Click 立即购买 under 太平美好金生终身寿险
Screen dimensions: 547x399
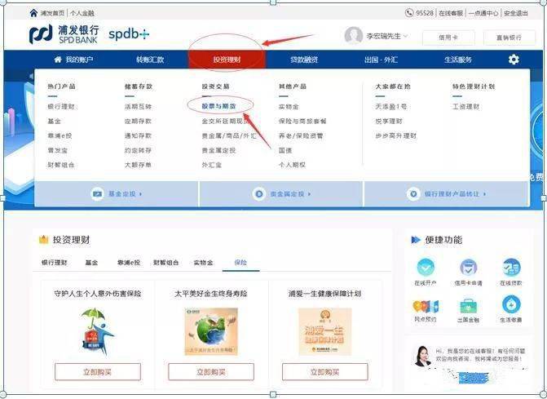click(x=211, y=372)
